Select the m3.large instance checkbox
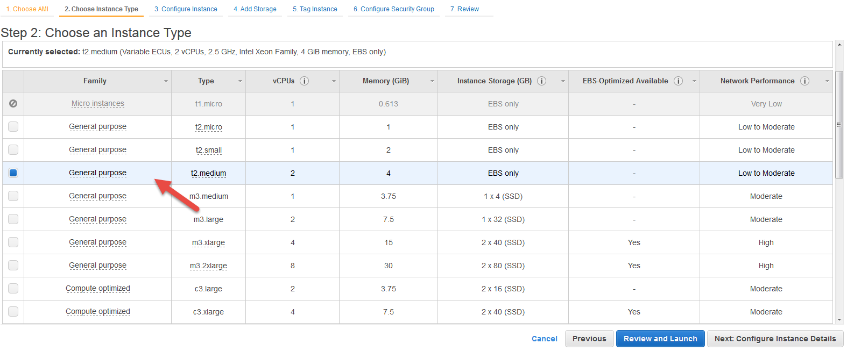The image size is (847, 358). coord(13,219)
